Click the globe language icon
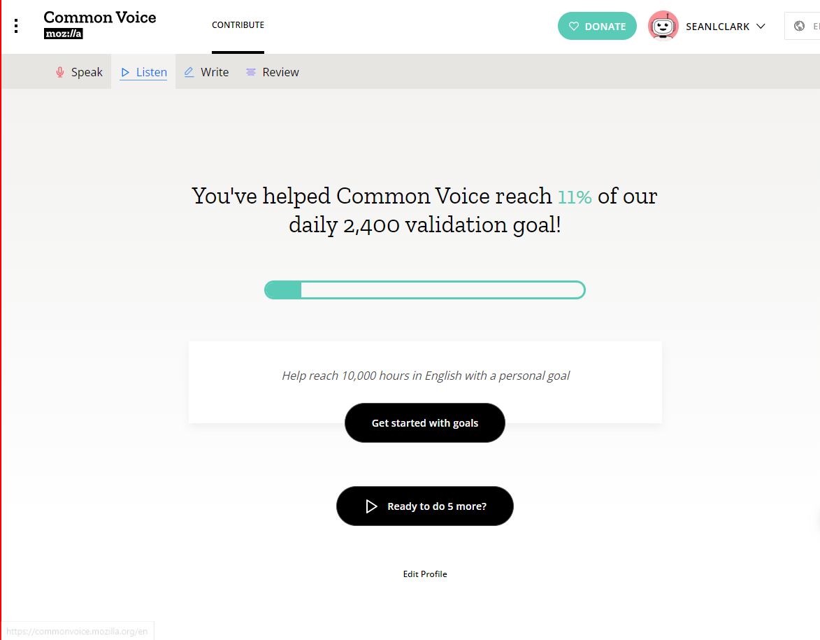 coord(799,26)
